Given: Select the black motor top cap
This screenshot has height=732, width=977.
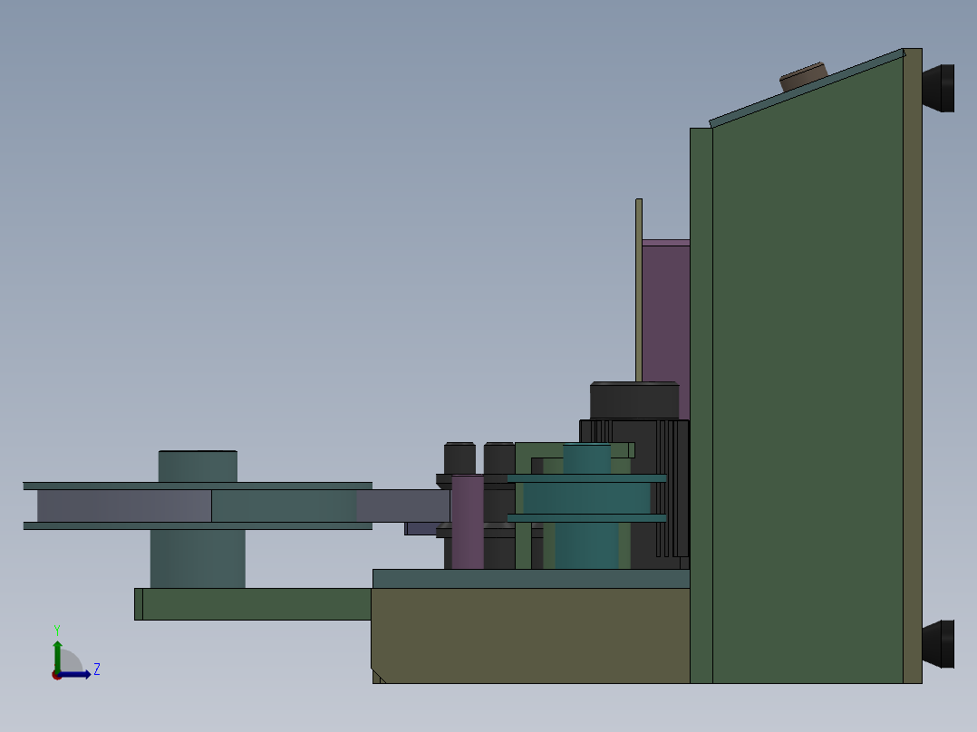Looking at the screenshot, I should click(634, 400).
